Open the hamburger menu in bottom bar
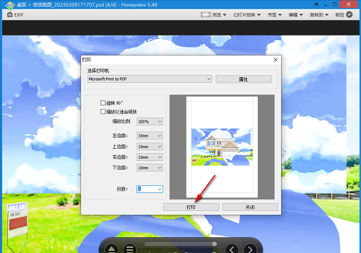 [x=129, y=249]
